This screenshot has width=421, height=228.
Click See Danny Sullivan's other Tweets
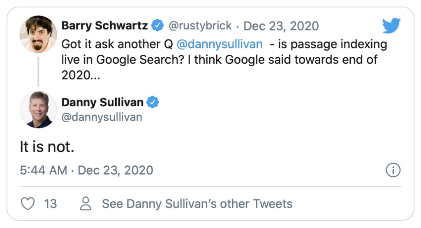coord(197,204)
